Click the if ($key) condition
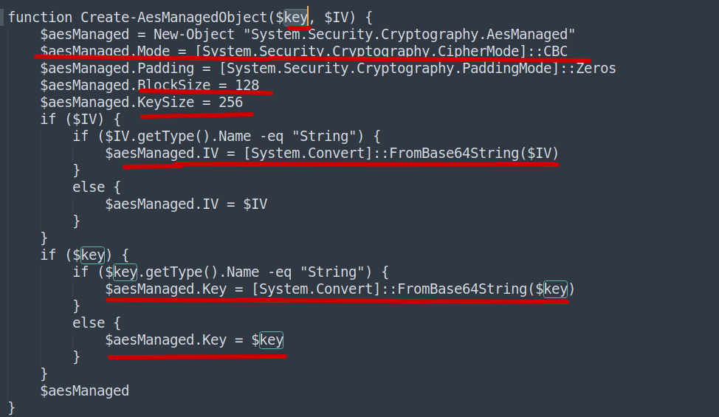Image resolution: width=719 pixels, height=417 pixels. pyautogui.click(x=85, y=255)
